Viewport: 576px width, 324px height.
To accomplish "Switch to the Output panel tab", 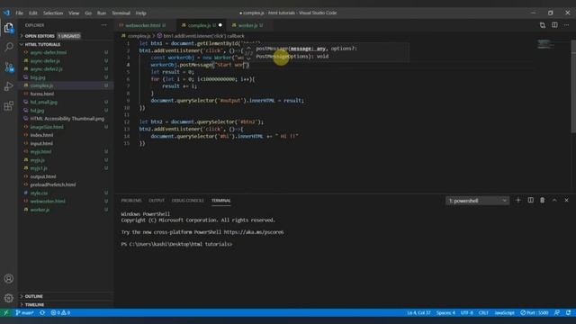I will tap(157, 201).
